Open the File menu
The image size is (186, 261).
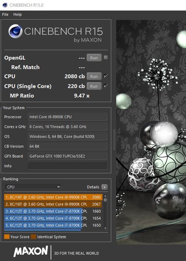pyautogui.click(x=5, y=14)
